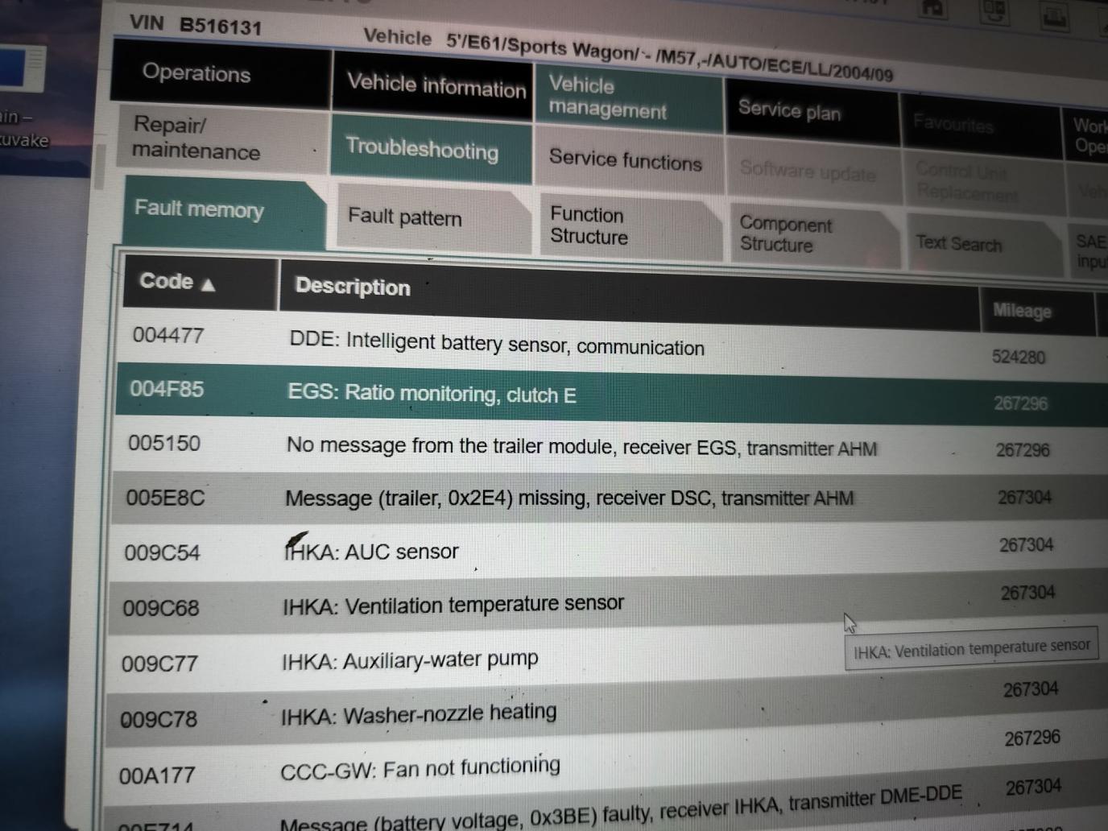Switch to Fault pattern tab
Screen dimensions: 1108x831
(404, 217)
